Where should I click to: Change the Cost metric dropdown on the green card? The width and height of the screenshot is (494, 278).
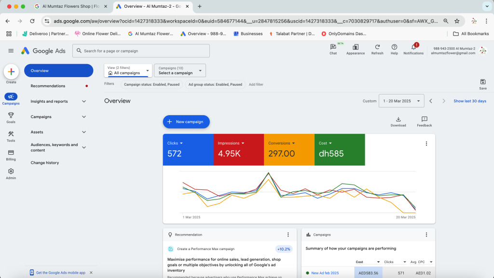coord(325,143)
